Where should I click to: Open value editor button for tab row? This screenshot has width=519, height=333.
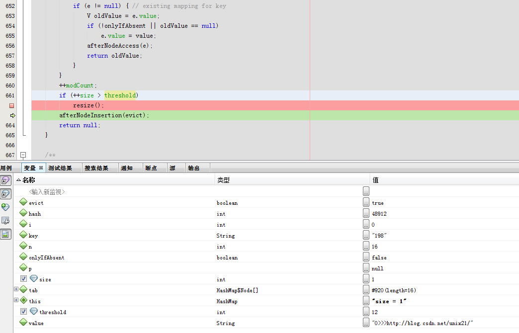click(366, 290)
